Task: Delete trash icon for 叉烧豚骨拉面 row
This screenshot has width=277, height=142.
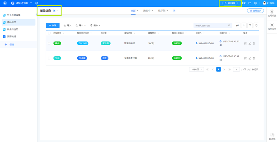Action: pyautogui.click(x=254, y=58)
